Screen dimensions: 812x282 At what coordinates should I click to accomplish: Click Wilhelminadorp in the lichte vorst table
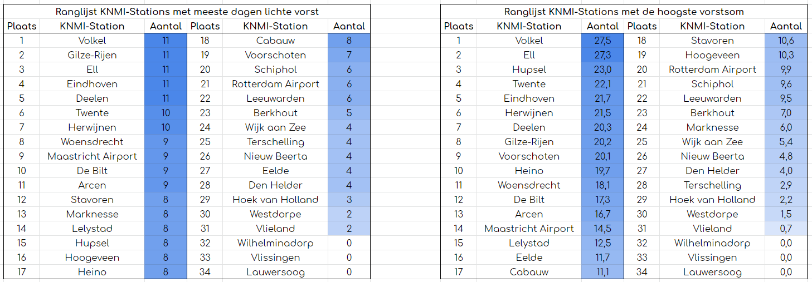tap(275, 243)
